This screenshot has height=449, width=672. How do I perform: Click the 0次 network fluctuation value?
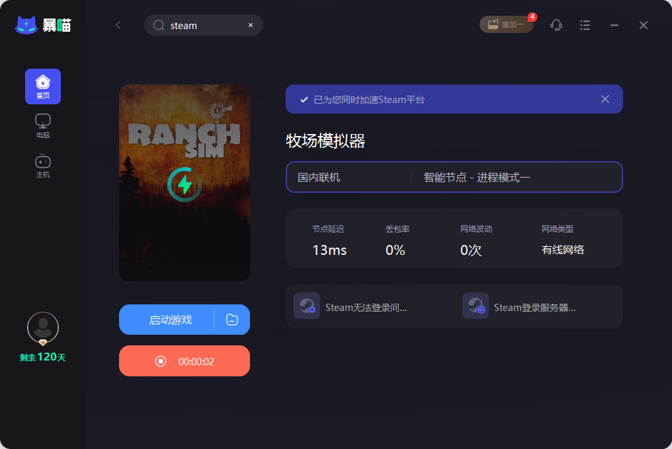(470, 250)
